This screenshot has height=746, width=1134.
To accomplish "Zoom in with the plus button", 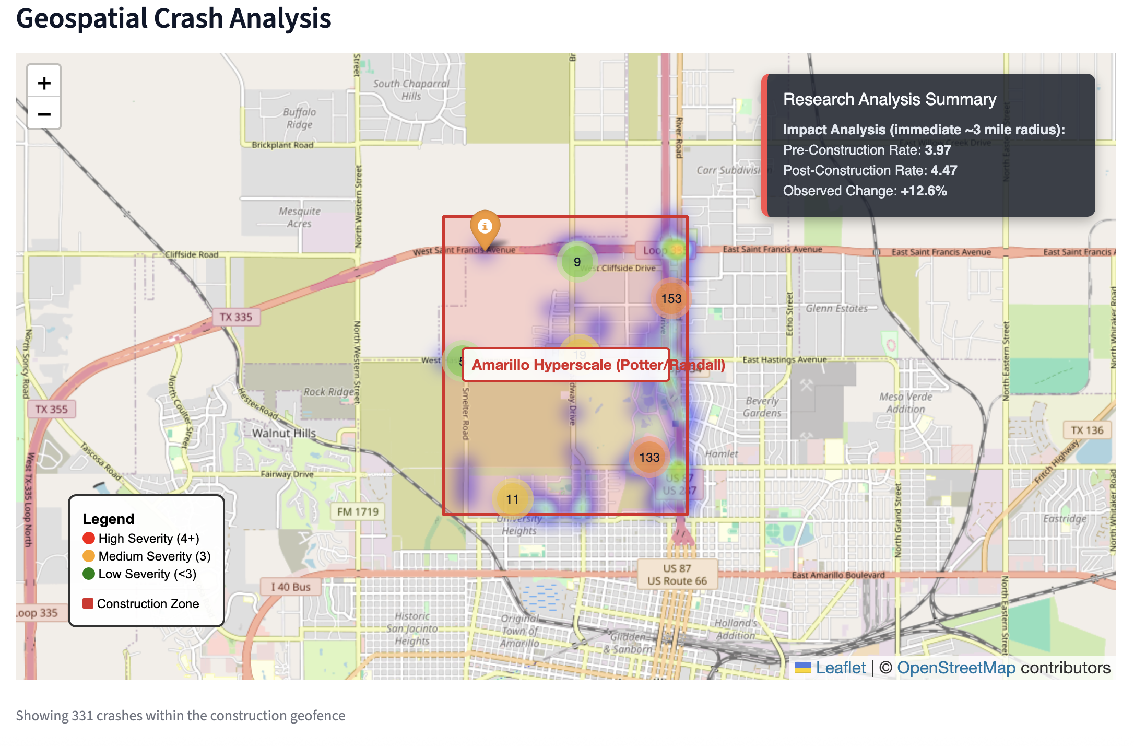I will [44, 83].
